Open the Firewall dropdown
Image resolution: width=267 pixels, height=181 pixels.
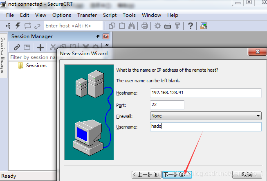tap(206, 116)
